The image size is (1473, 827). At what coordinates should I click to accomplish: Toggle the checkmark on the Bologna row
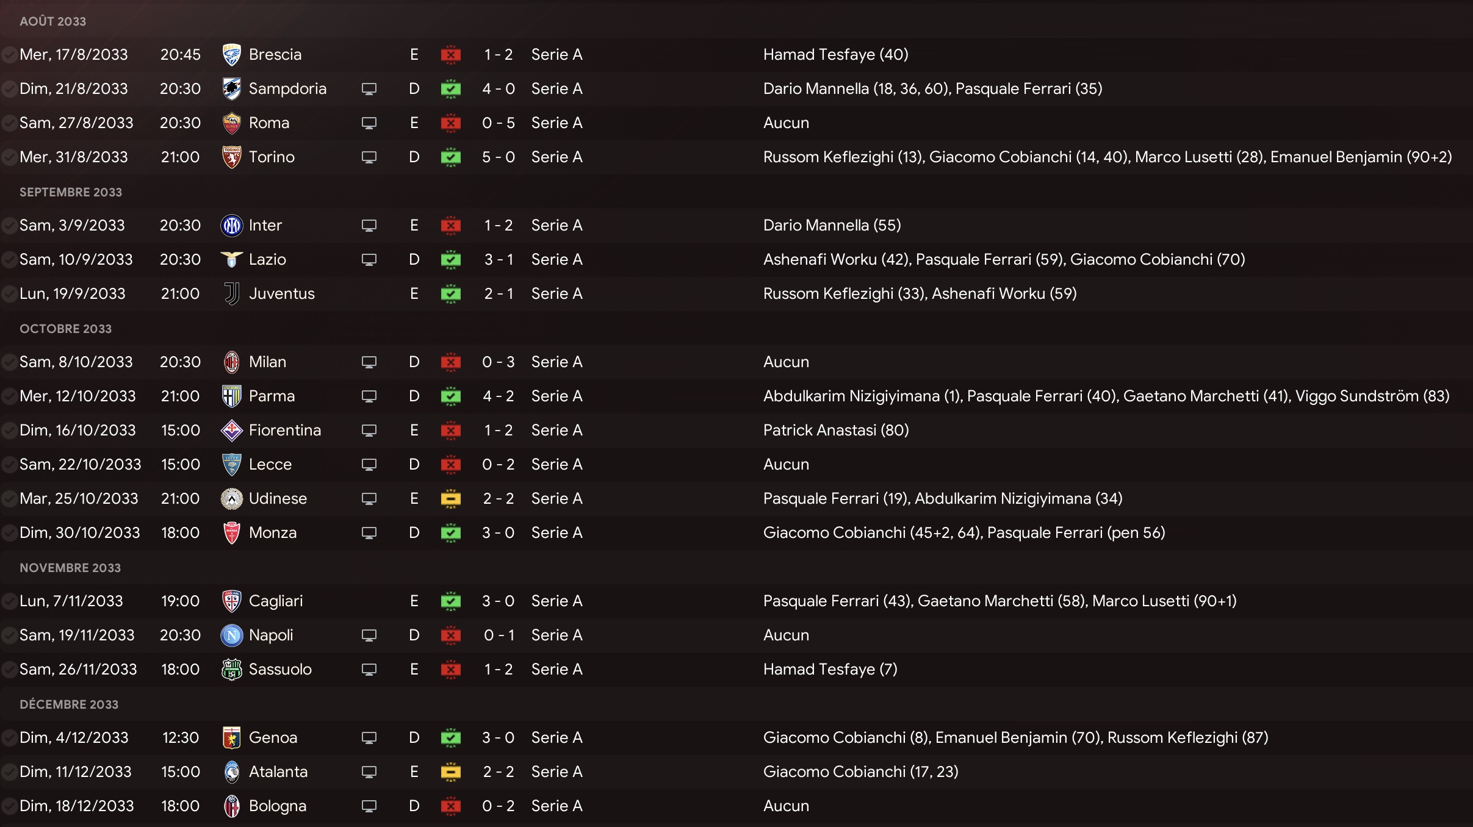point(9,806)
